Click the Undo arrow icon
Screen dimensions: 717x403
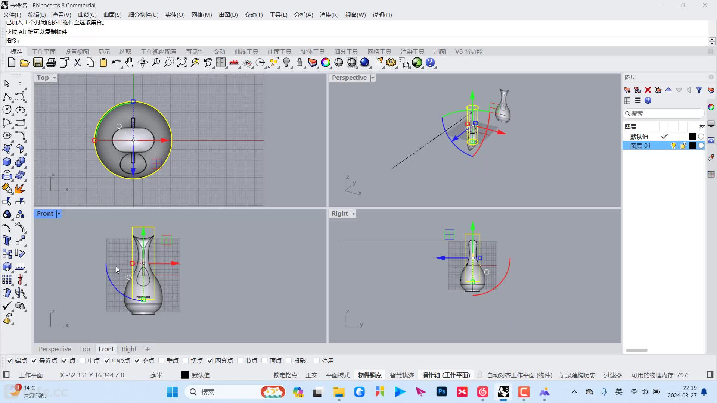[116, 63]
